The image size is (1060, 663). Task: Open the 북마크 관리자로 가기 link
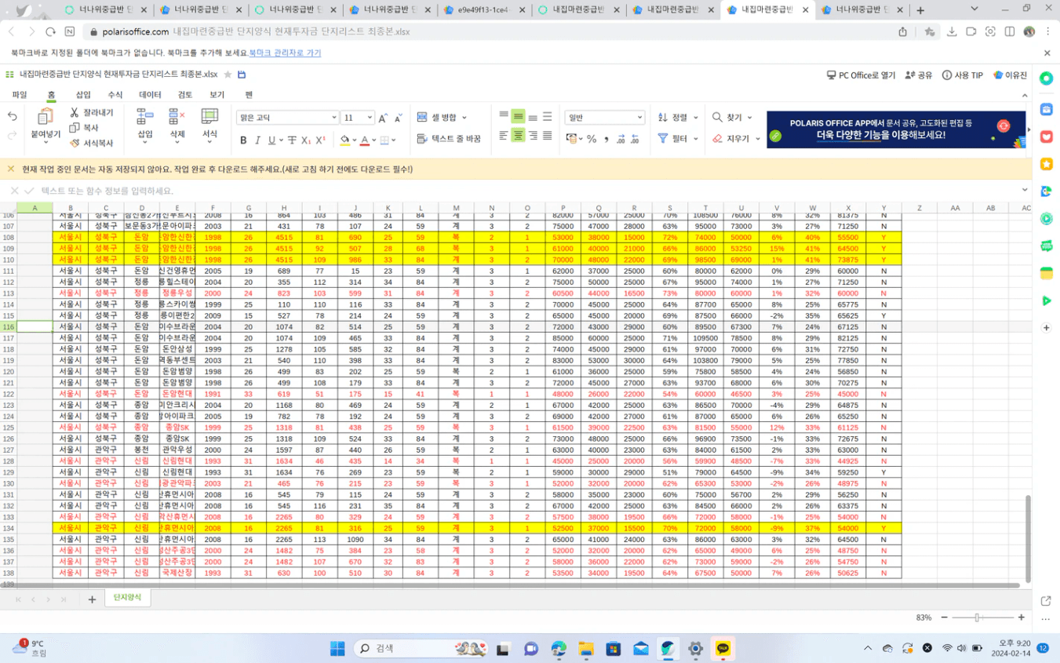[x=285, y=53]
